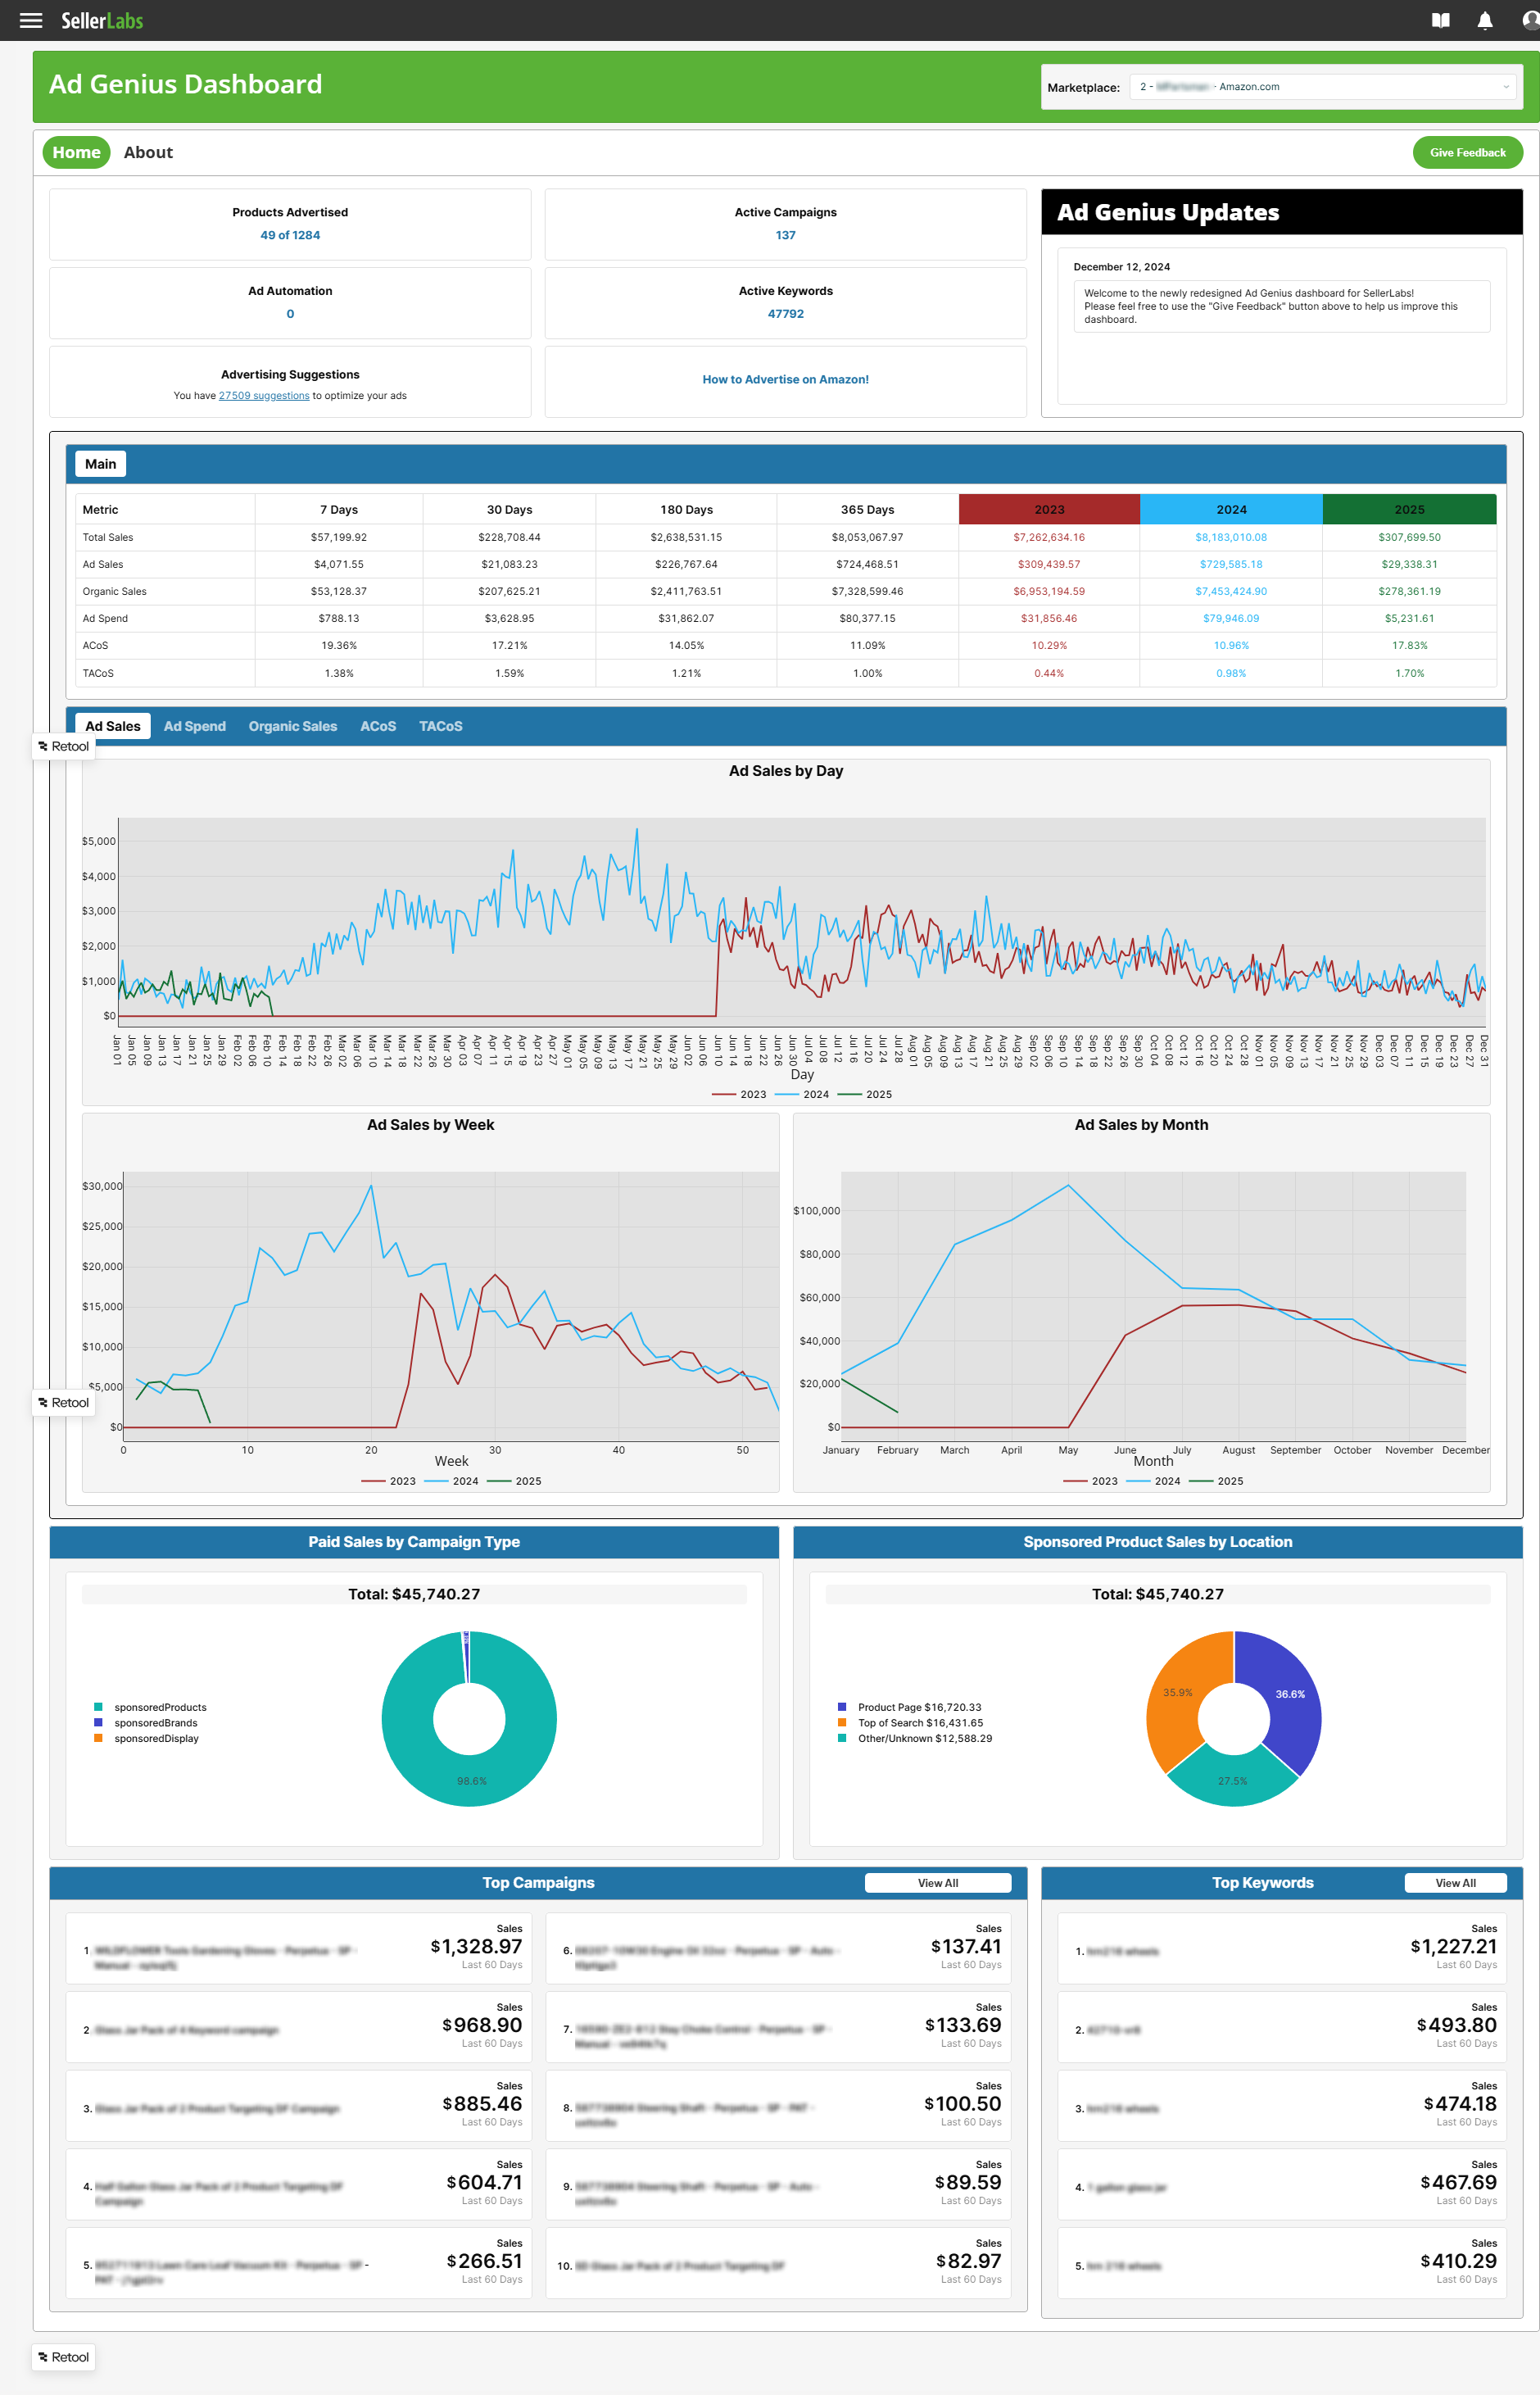Viewport: 1540px width, 2395px height.
Task: Toggle 2024 series in Ad Sales by Day legend
Action: coord(802,1094)
